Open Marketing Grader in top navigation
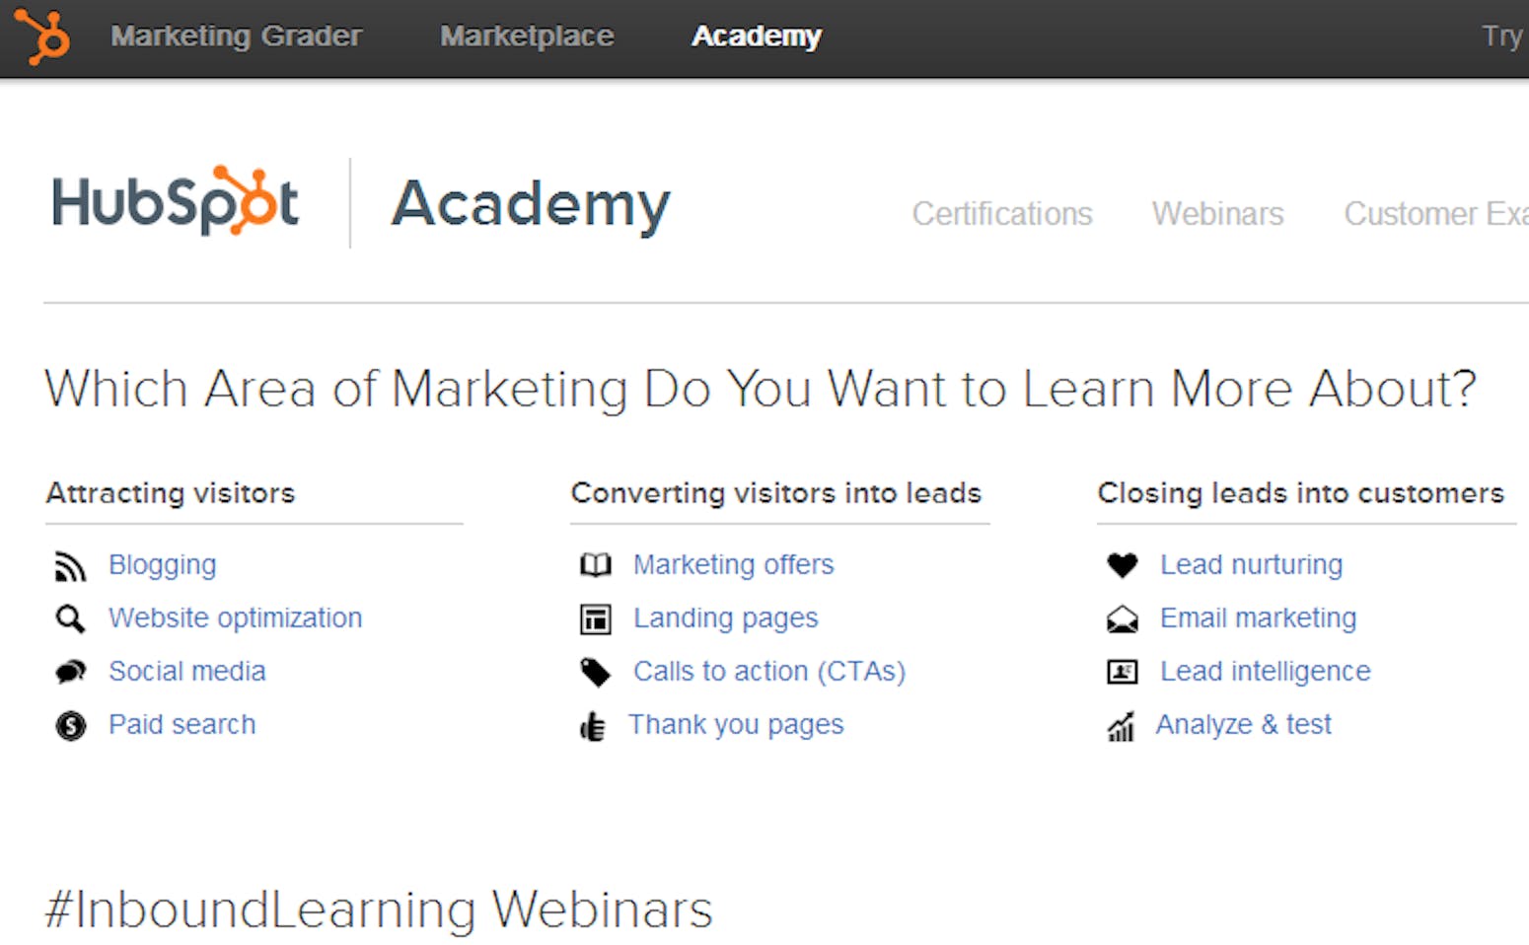 [237, 36]
